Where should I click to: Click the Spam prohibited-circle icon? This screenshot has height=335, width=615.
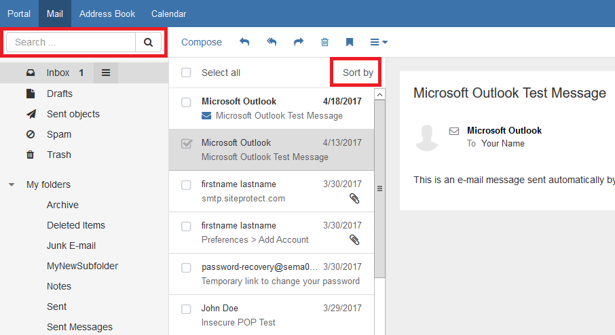(x=31, y=134)
